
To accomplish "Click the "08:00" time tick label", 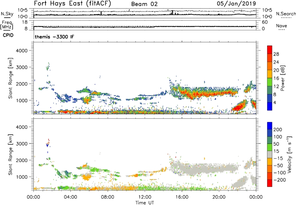I will click(108, 197).
